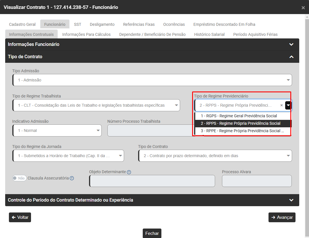The image size is (309, 238).
Task: Go to Informações Para Cálculos tab
Action: 86,34
